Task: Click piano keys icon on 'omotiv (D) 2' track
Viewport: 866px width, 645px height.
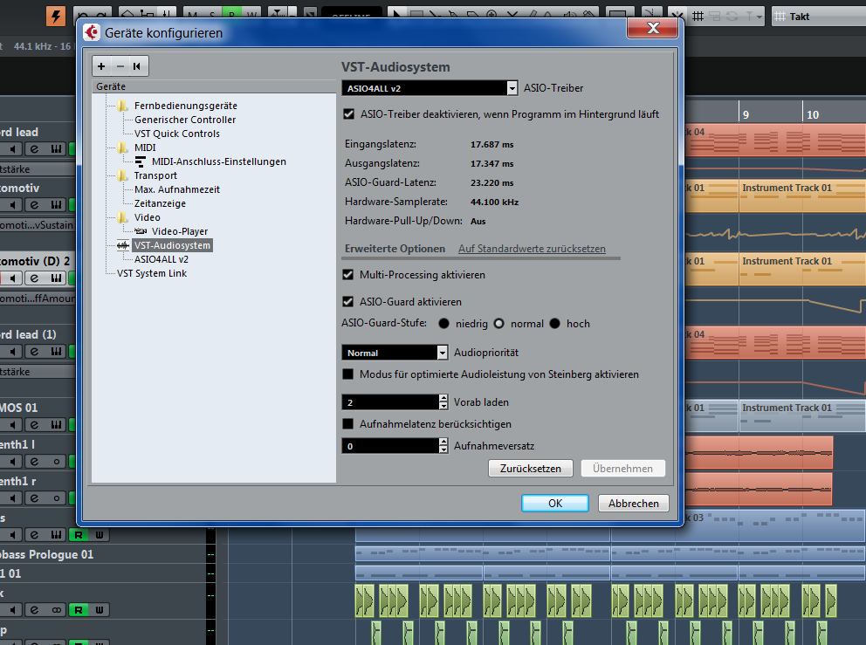Action: pos(56,278)
